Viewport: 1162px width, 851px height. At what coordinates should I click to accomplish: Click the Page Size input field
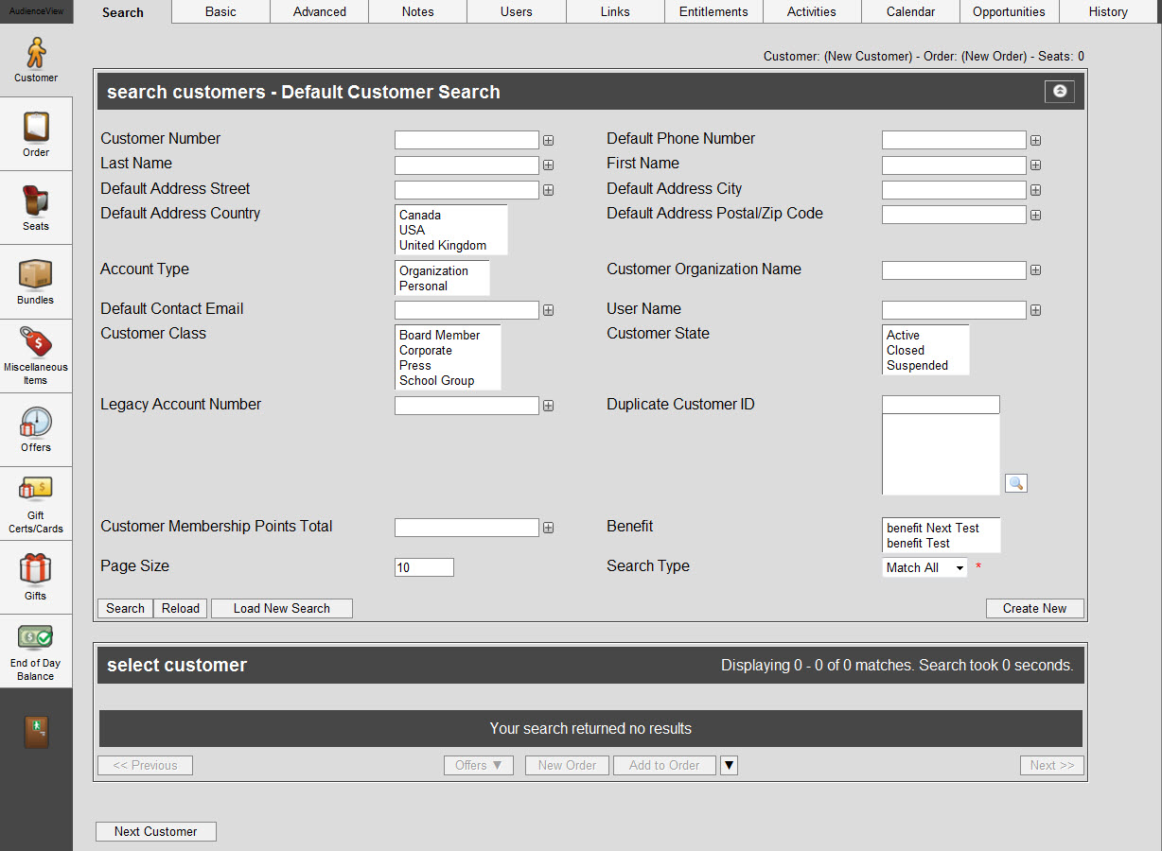[424, 567]
